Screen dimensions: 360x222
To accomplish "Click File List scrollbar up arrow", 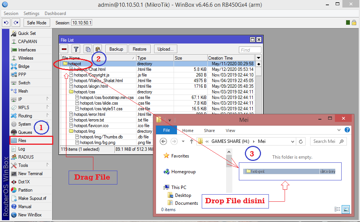I will tap(258, 64).
